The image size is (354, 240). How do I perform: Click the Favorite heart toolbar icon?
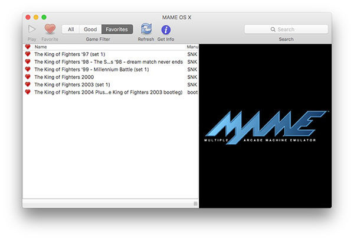[x=50, y=29]
